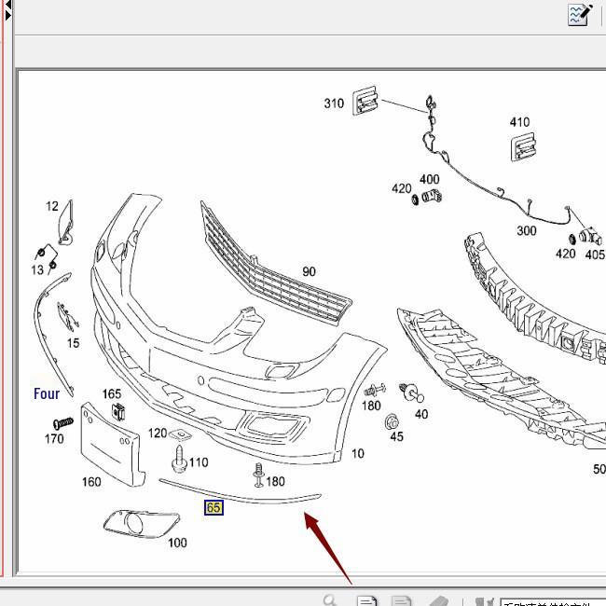Select callout 40 for the expanding rivet
Screen dimensions: 606x606
coord(421,414)
